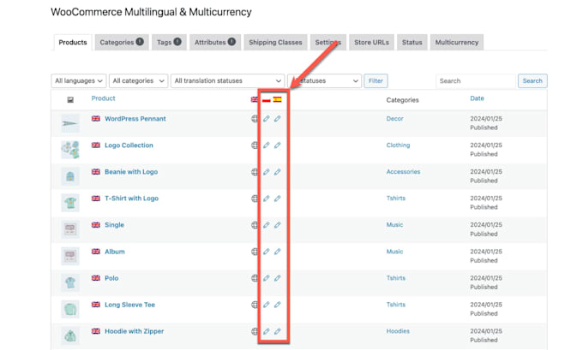Image resolution: width=583 pixels, height=350 pixels.
Task: Open the Logo Collection product link
Action: click(x=129, y=145)
